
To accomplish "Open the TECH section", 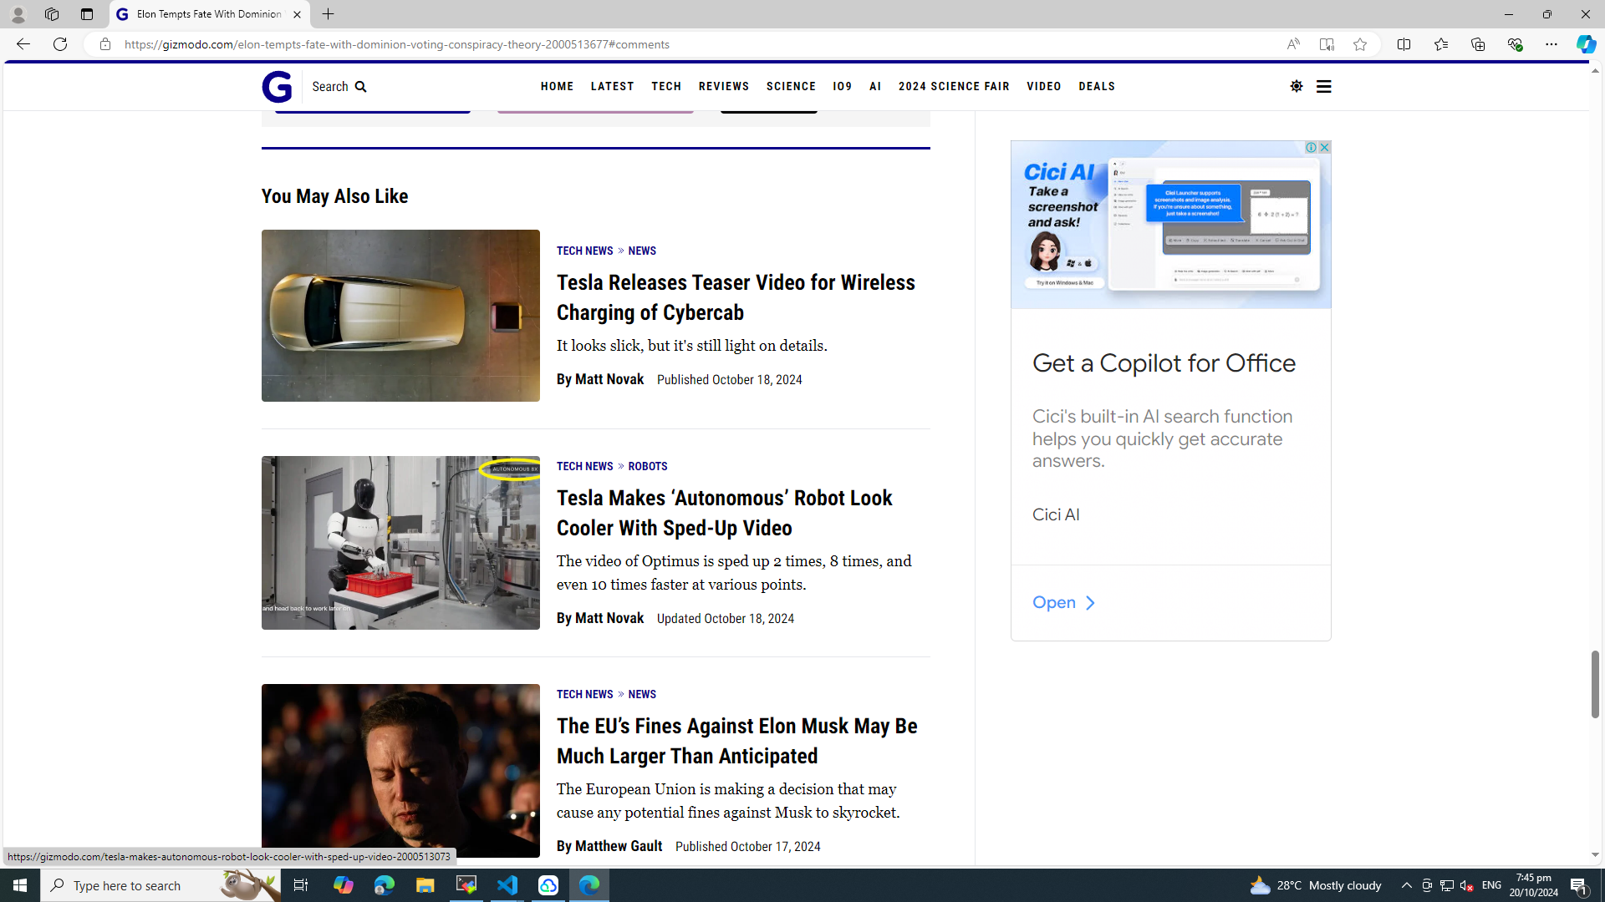I will coord(666,86).
